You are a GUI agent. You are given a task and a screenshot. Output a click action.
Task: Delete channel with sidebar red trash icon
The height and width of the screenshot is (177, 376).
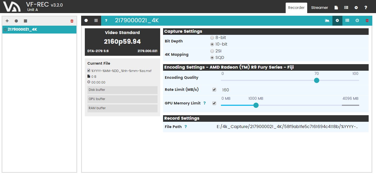(x=72, y=21)
